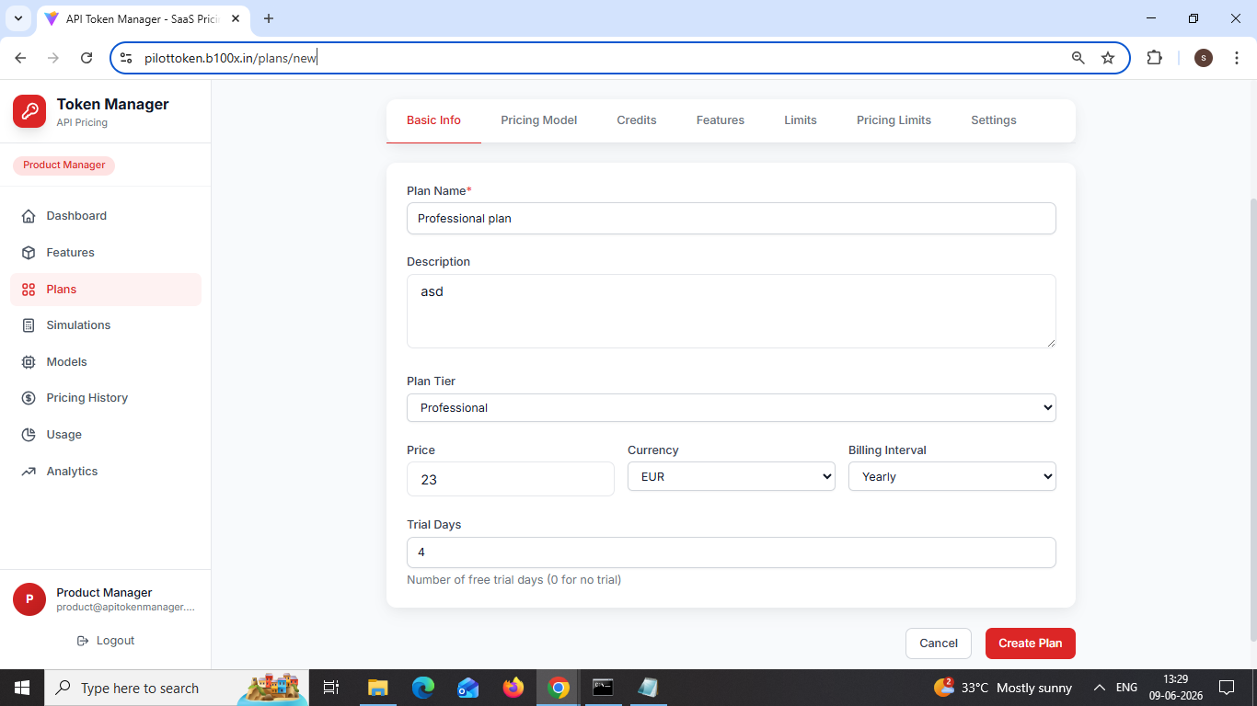Switch to the Credits tab

(x=637, y=120)
